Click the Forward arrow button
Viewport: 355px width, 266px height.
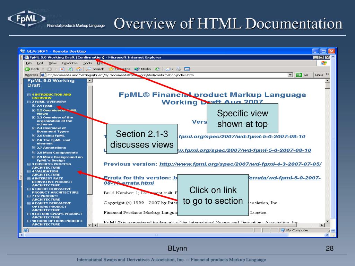click(x=49, y=69)
